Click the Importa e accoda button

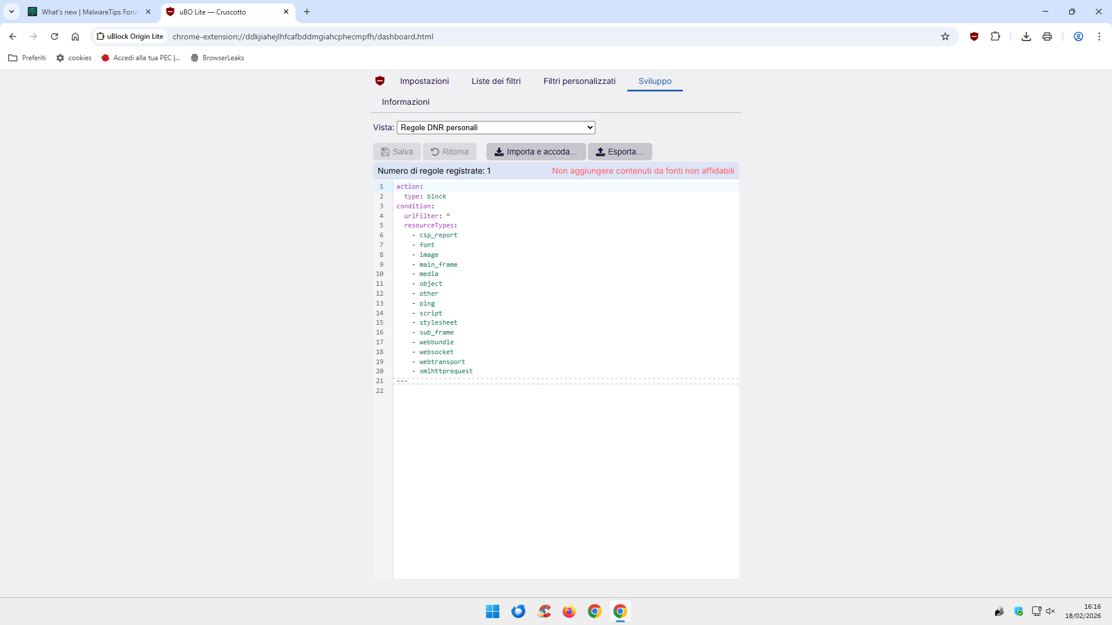[x=536, y=152]
